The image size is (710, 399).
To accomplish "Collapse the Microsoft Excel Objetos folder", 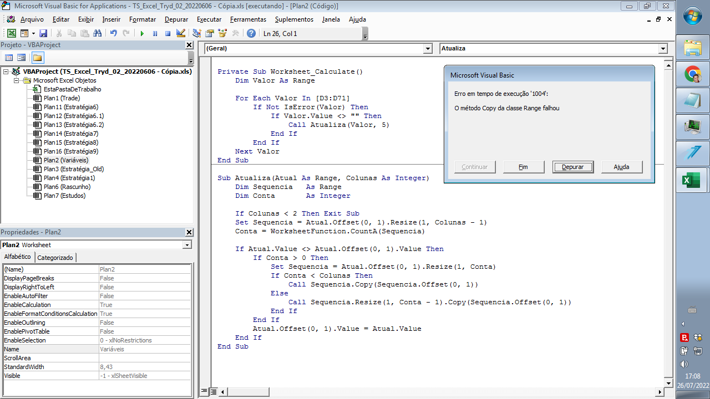I will [x=17, y=80].
